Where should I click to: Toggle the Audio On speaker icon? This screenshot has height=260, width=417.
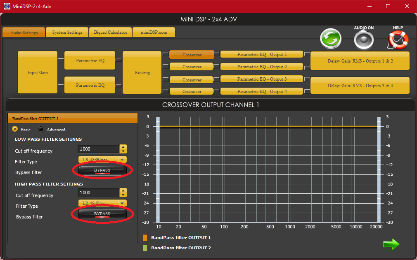point(364,40)
